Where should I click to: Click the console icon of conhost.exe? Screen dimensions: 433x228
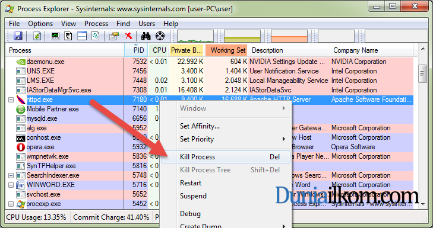[21, 138]
